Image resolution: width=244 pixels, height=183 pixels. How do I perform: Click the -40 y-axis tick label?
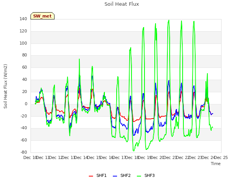pyautogui.click(x=24, y=128)
